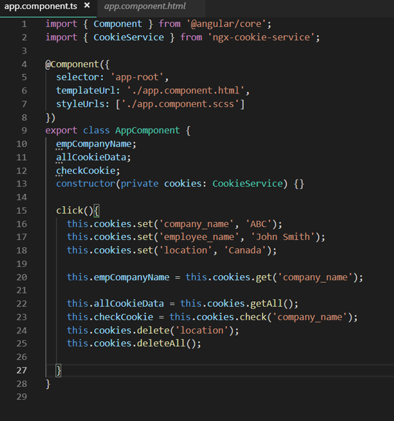
Task: Click the get method call on line 20
Action: (264, 277)
